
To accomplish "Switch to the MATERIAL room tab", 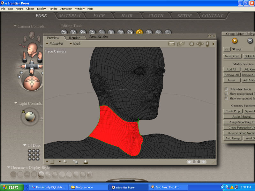I will point(70,16).
